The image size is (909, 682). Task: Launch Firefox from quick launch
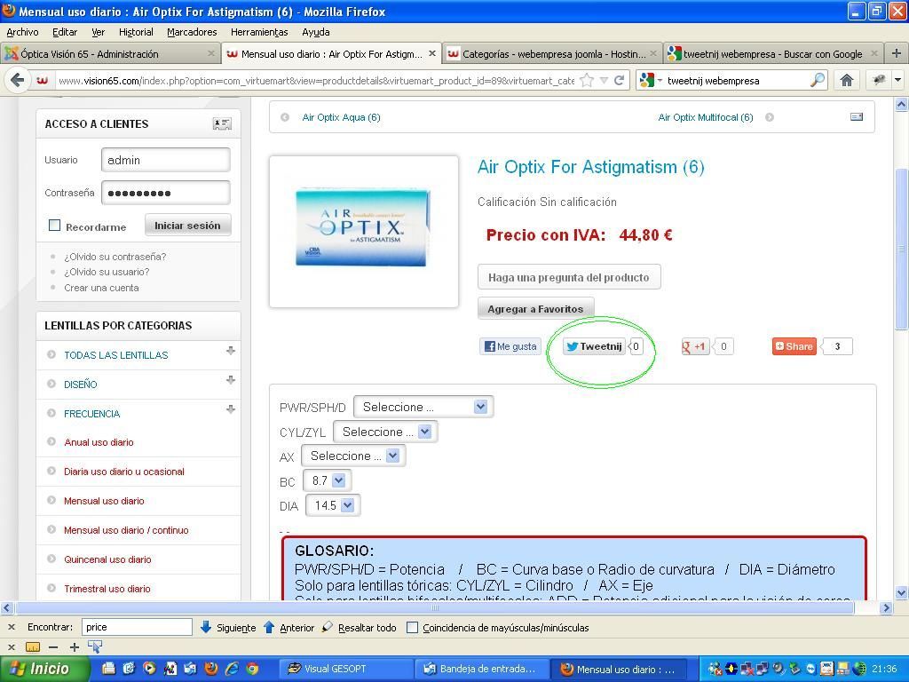(211, 669)
